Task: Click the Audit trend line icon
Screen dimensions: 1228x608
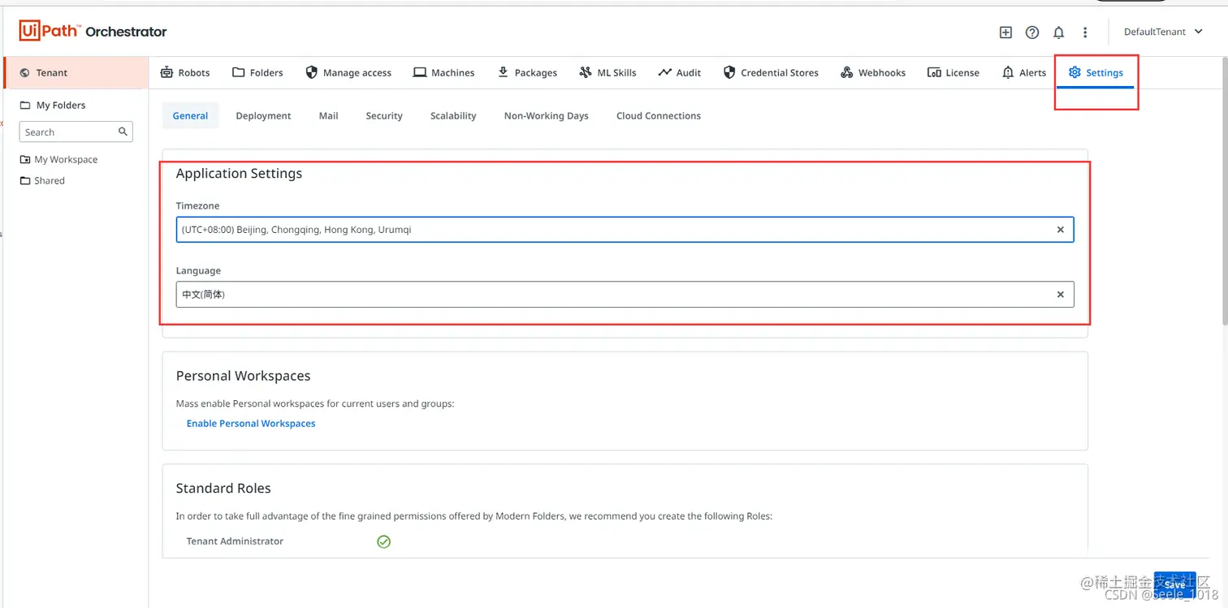Action: click(664, 72)
